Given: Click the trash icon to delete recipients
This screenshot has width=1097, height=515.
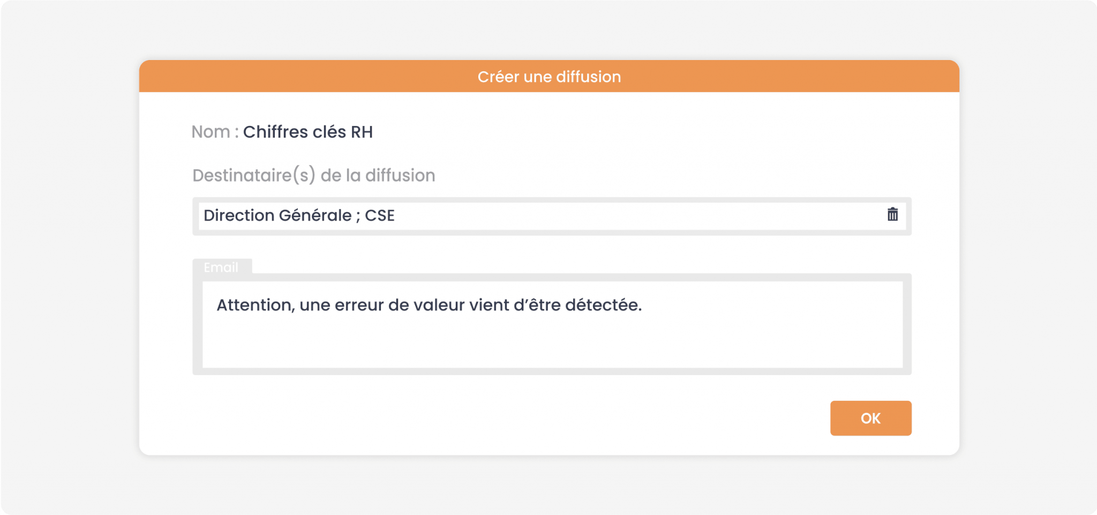Looking at the screenshot, I should coord(892,214).
